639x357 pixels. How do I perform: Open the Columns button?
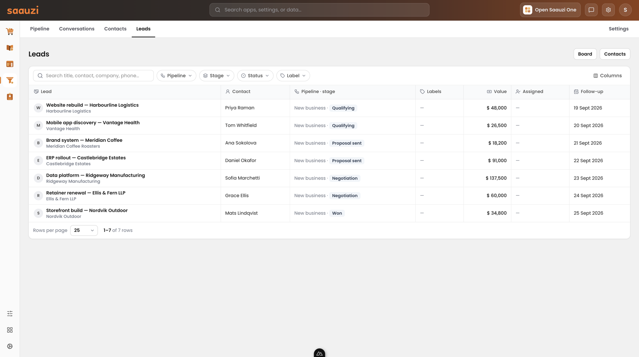coord(608,76)
